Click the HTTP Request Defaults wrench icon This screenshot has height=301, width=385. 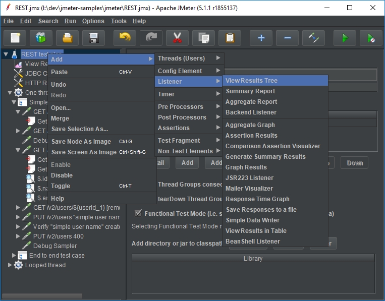[18, 83]
